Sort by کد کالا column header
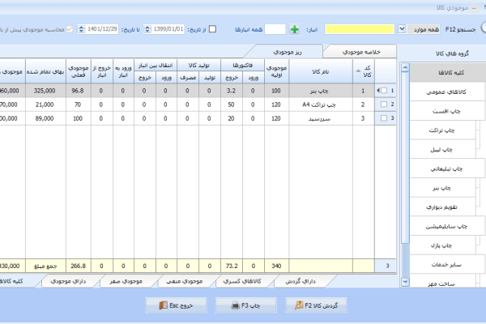The width and height of the screenshot is (486, 324). tap(364, 71)
